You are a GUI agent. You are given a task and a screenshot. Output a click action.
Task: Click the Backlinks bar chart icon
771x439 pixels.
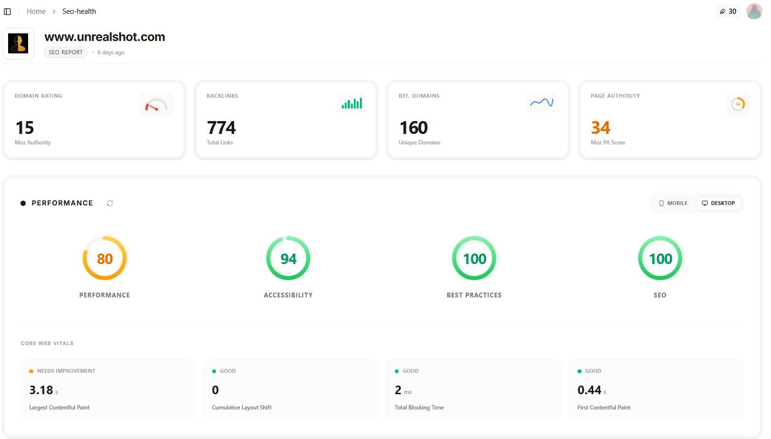(351, 103)
